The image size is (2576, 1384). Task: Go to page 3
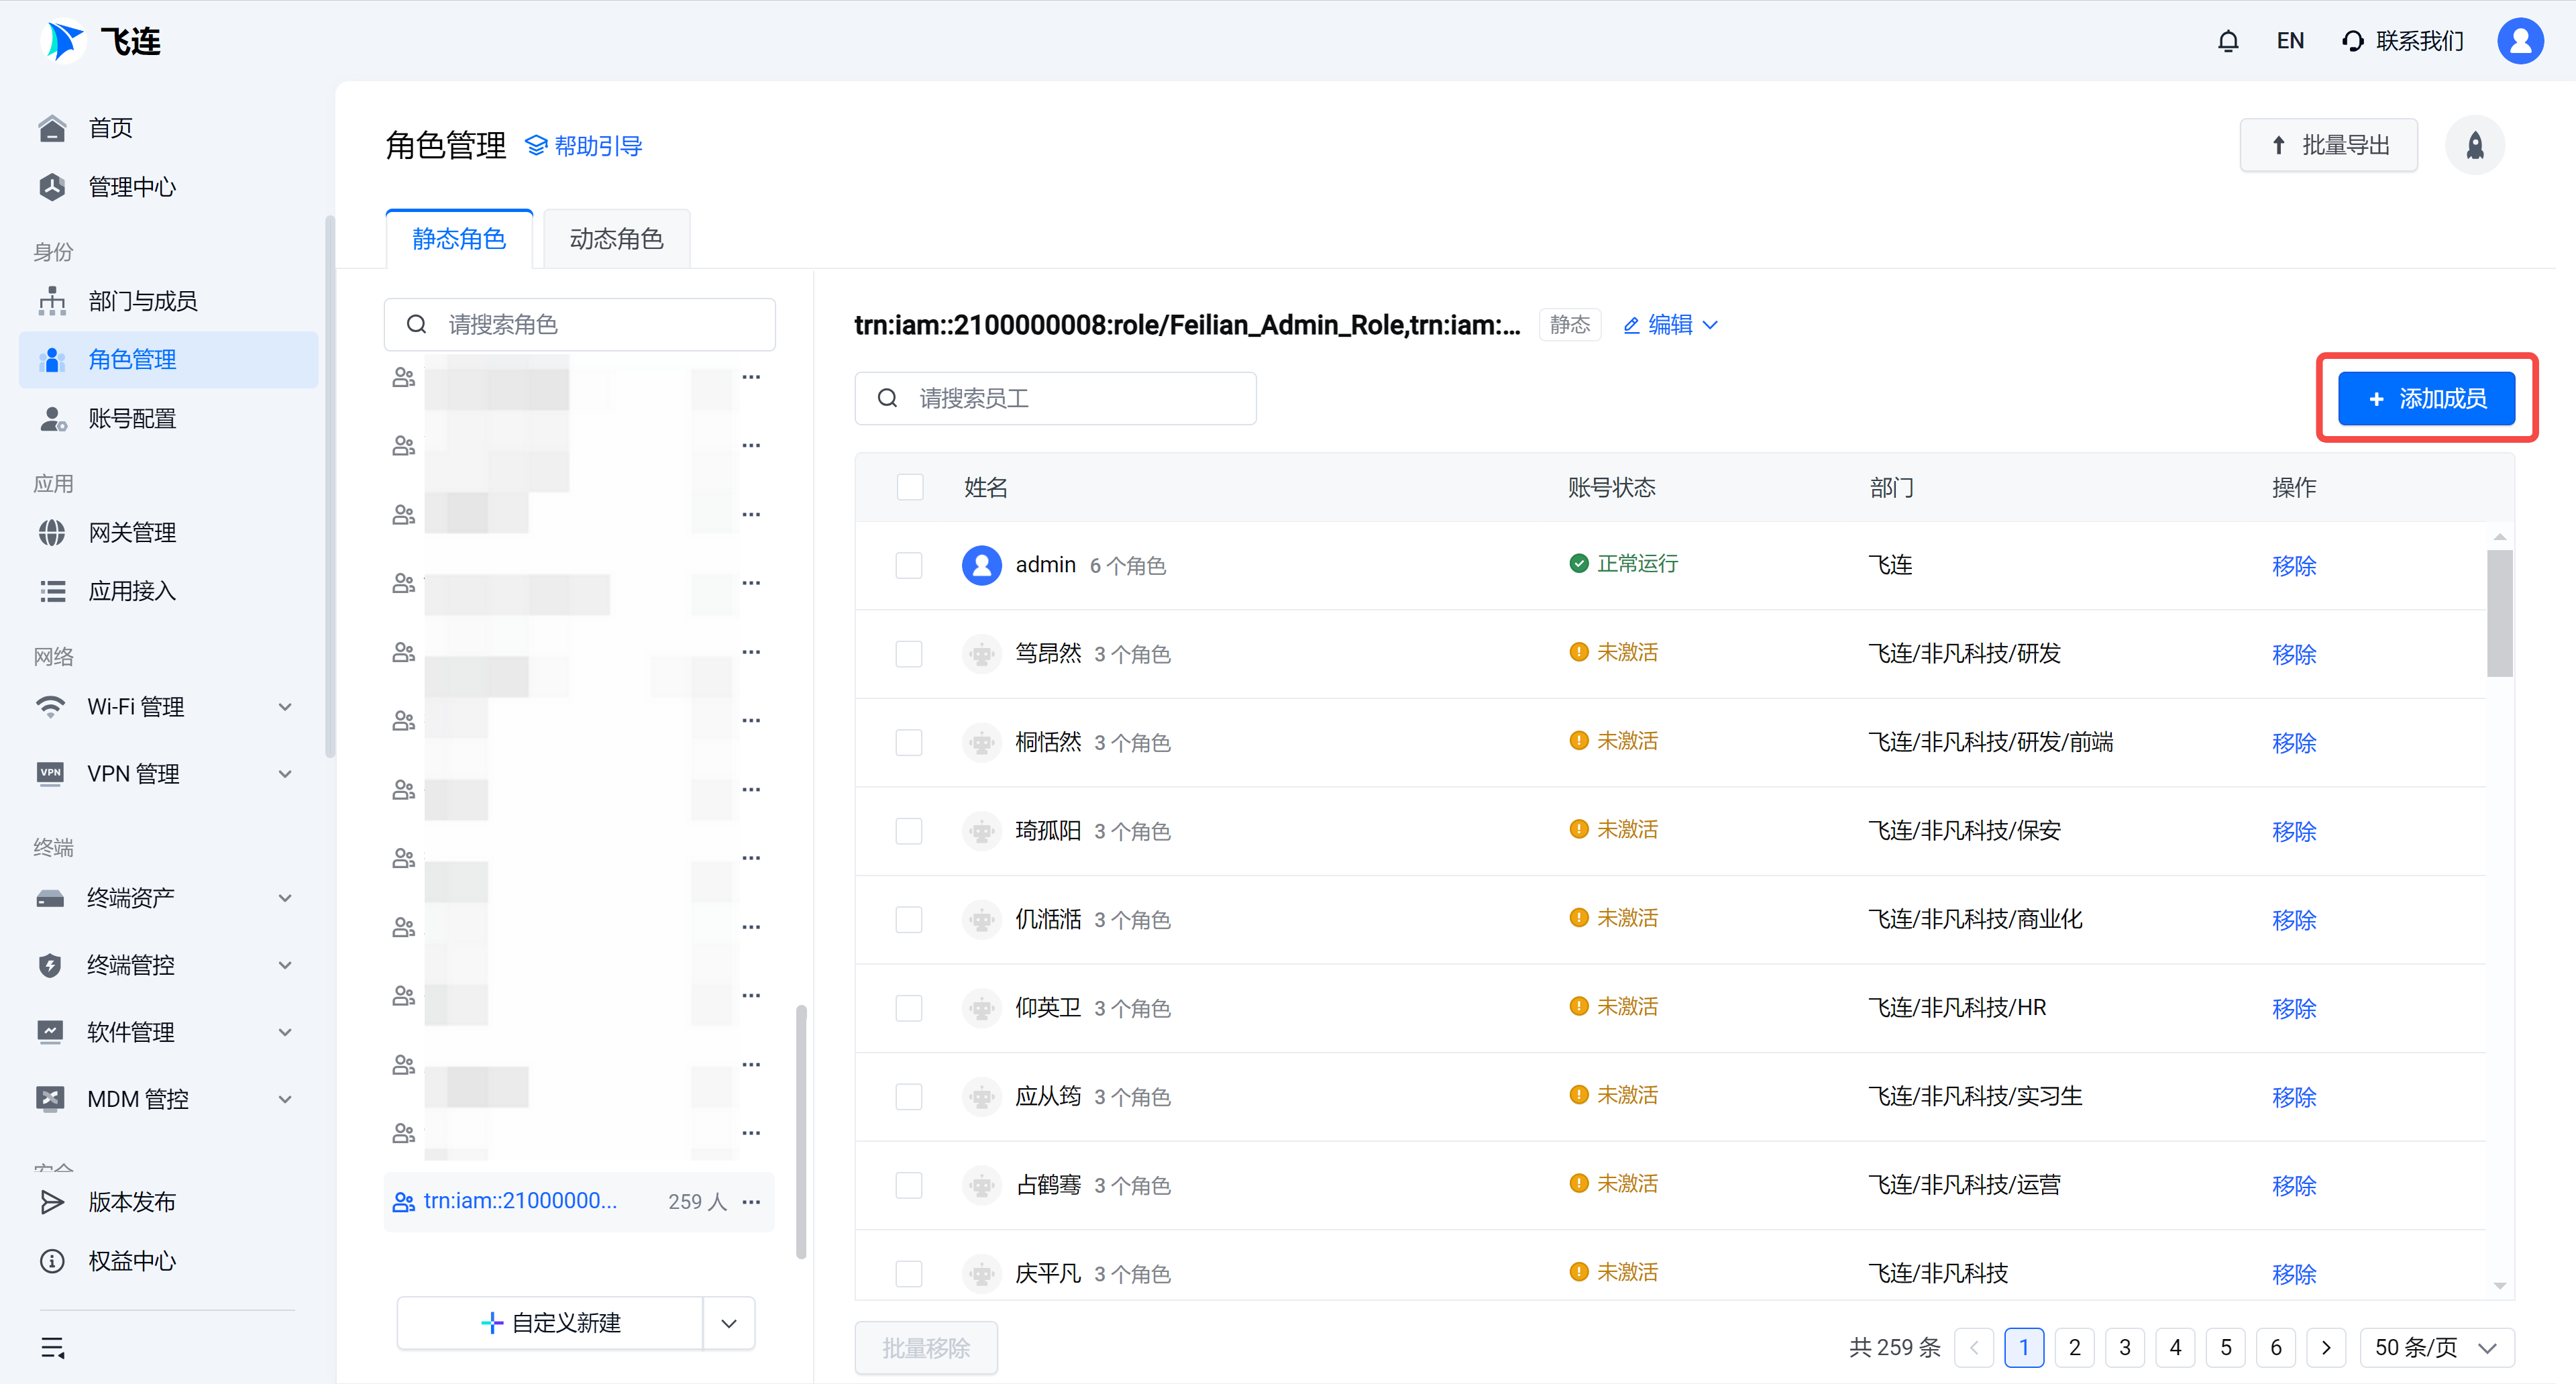pos(2124,1347)
